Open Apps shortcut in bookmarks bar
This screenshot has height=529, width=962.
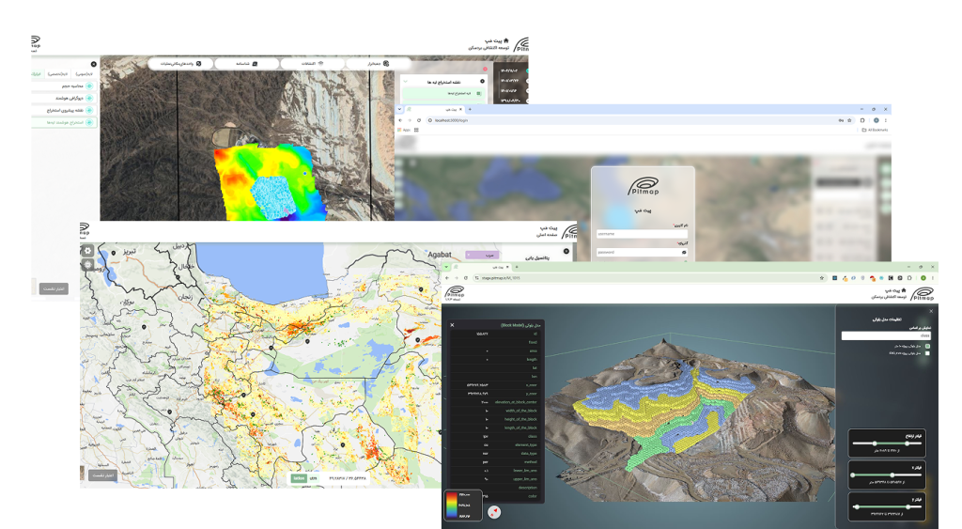tap(404, 130)
